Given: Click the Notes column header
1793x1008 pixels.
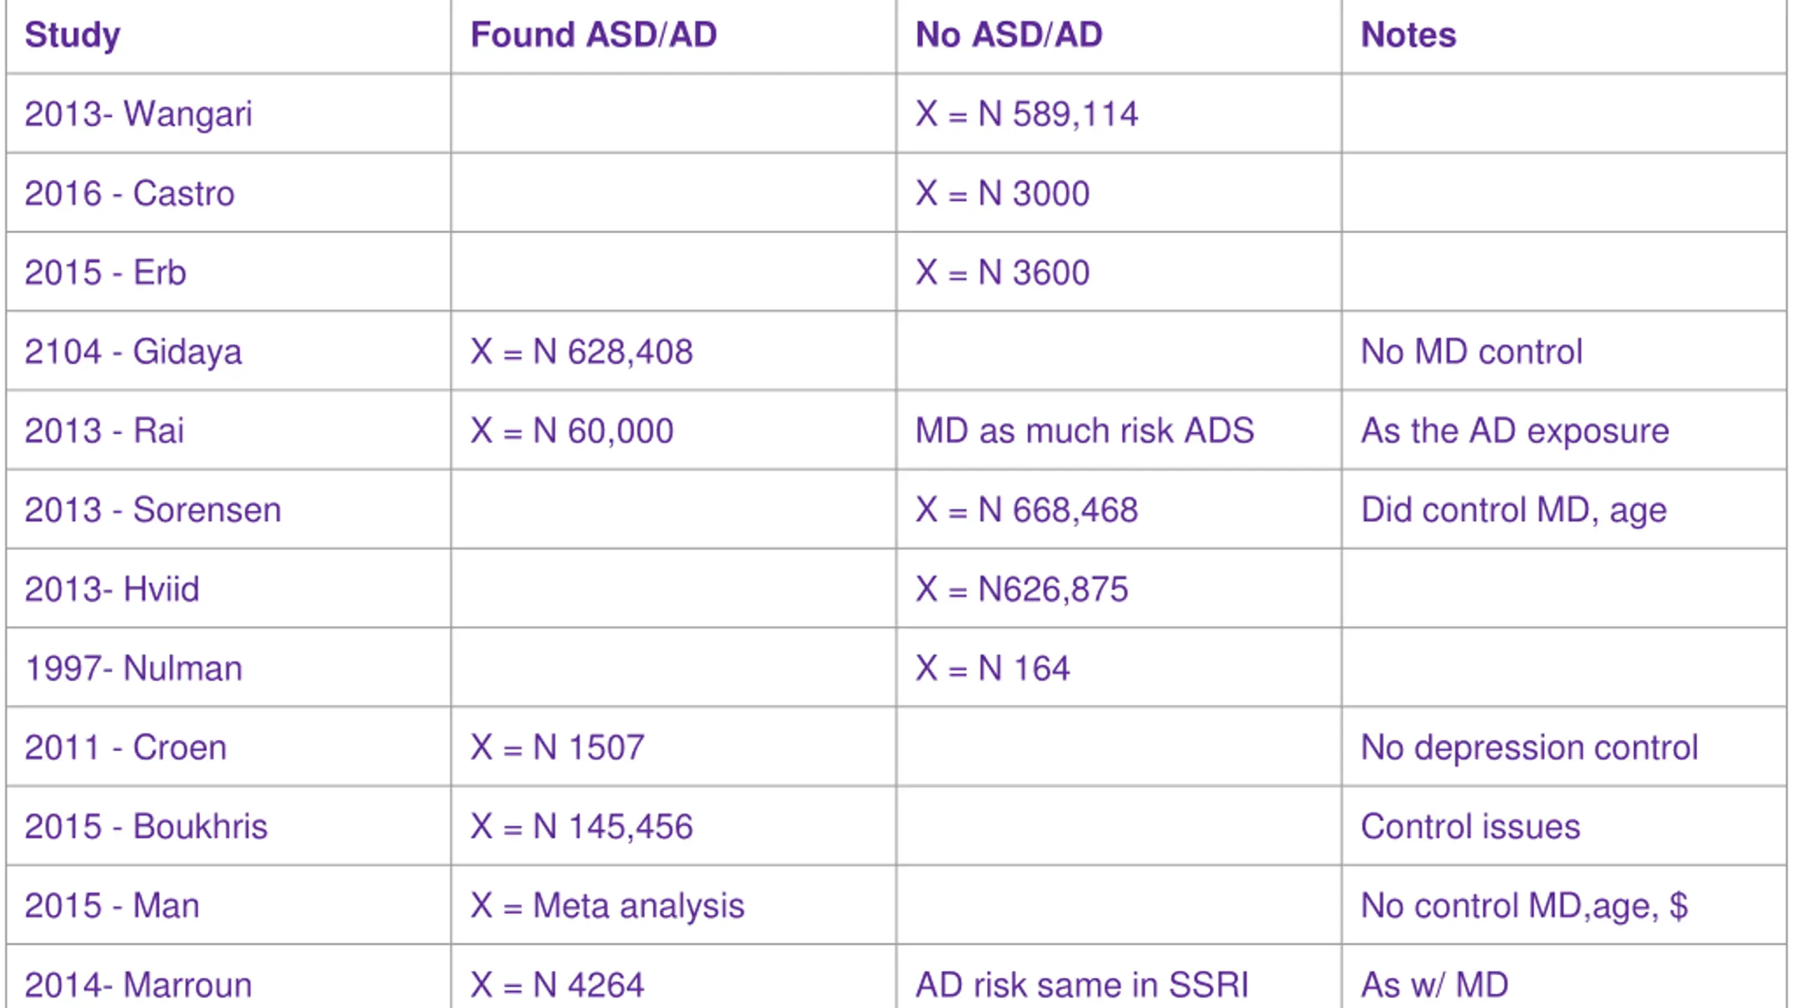Looking at the screenshot, I should (x=1408, y=35).
